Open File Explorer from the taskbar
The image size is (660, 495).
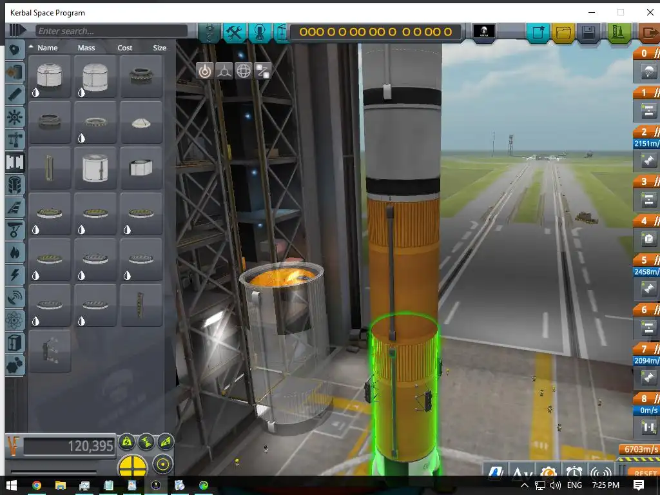(60, 485)
